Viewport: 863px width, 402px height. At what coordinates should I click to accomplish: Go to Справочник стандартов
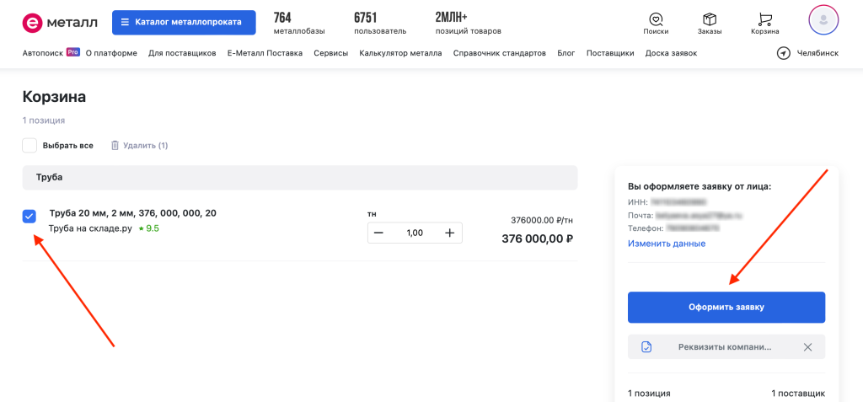pyautogui.click(x=499, y=53)
